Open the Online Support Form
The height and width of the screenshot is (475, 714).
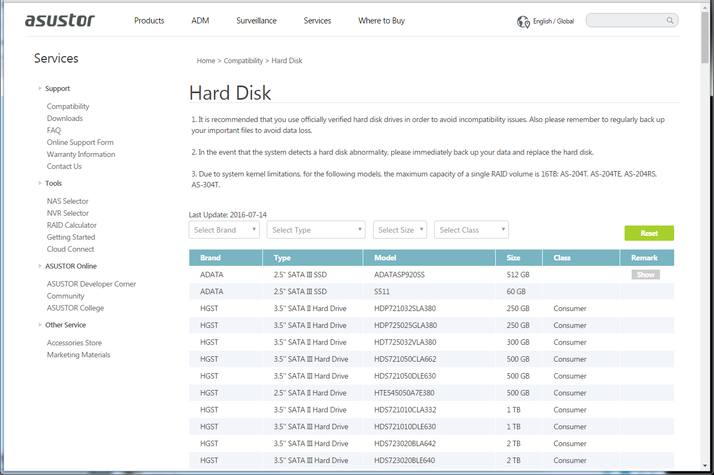point(80,143)
